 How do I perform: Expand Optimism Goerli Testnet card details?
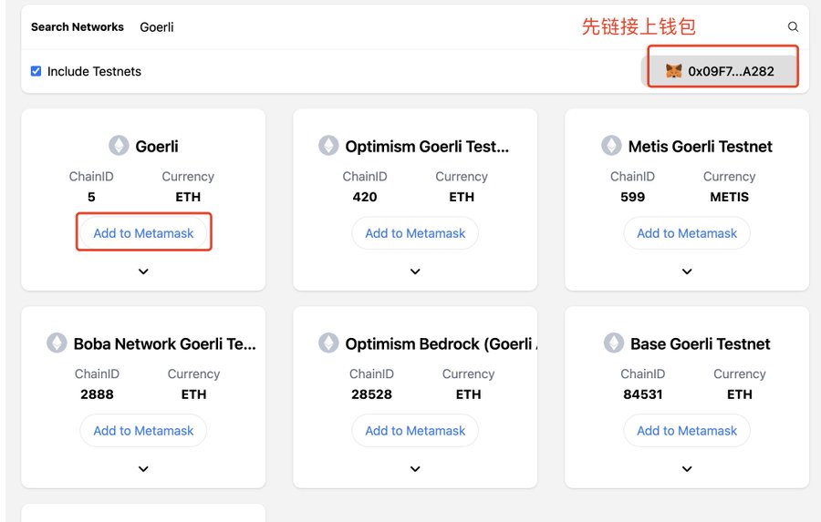click(x=415, y=271)
